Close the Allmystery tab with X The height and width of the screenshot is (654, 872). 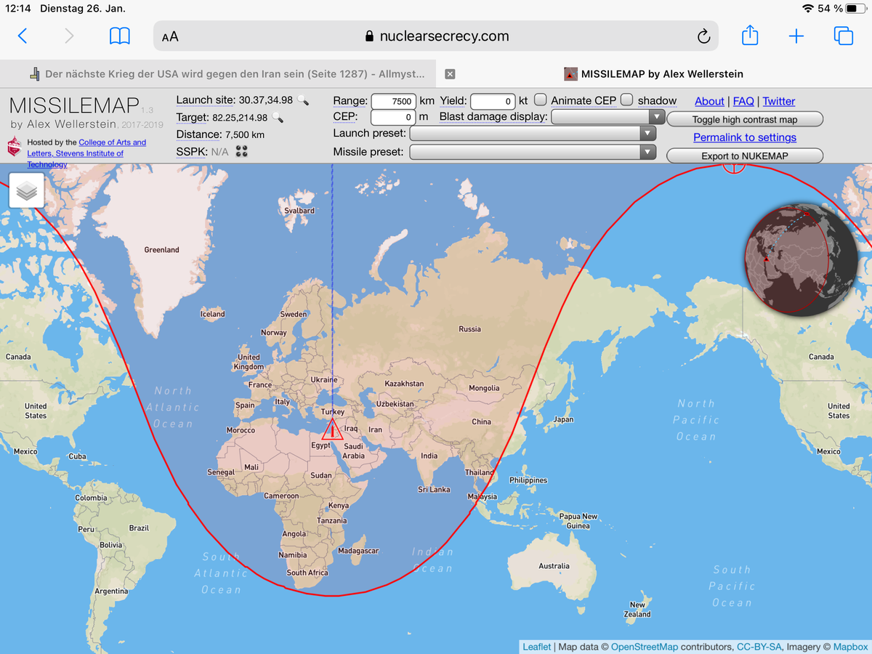(x=450, y=74)
